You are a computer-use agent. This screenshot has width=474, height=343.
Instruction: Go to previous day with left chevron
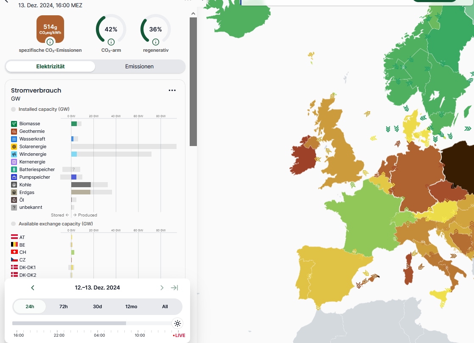tap(33, 288)
